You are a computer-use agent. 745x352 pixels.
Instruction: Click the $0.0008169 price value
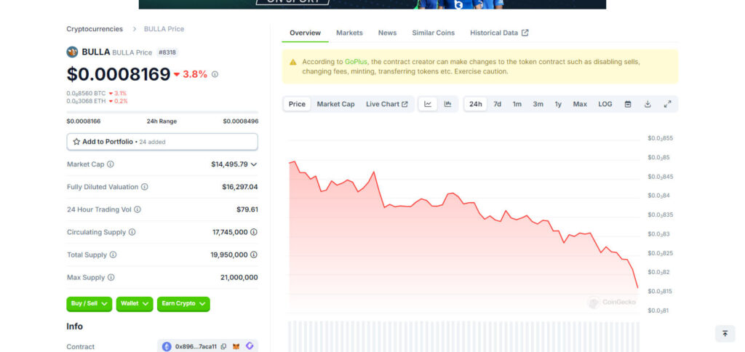tap(119, 74)
